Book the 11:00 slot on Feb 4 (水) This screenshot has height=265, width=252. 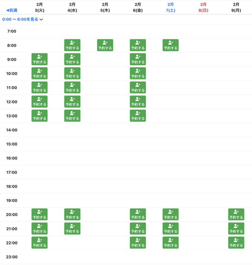pos(72,87)
